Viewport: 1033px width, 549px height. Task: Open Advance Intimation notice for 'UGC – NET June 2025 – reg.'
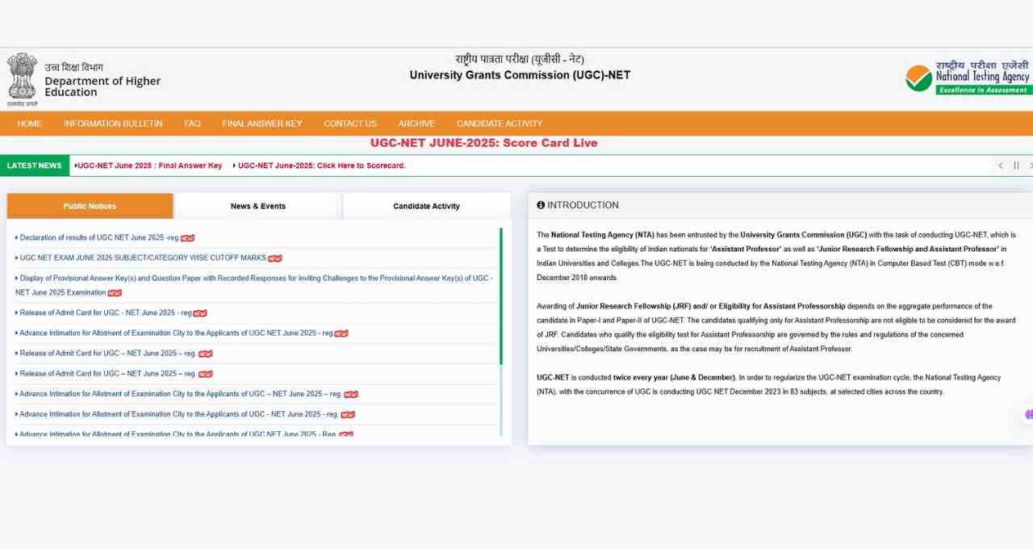coord(179,394)
